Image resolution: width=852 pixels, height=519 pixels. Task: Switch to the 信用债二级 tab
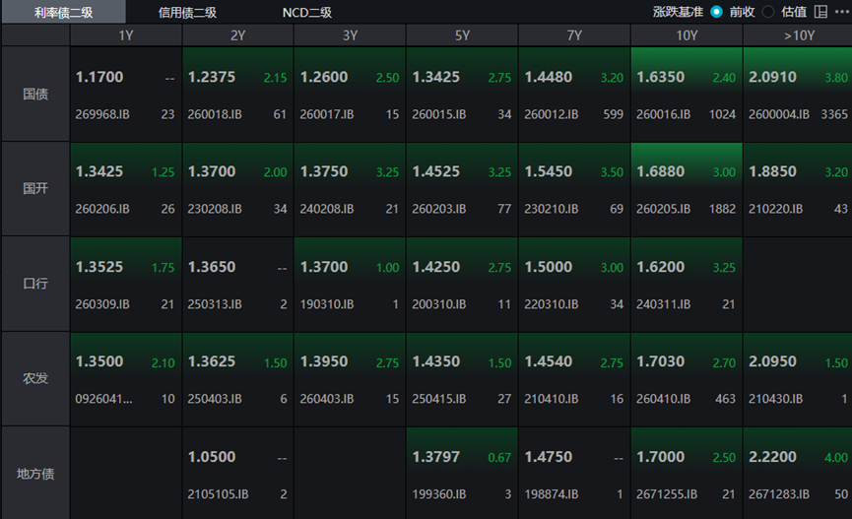click(187, 12)
